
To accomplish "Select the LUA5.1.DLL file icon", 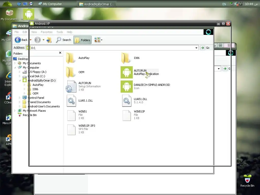I will [x=71, y=101].
